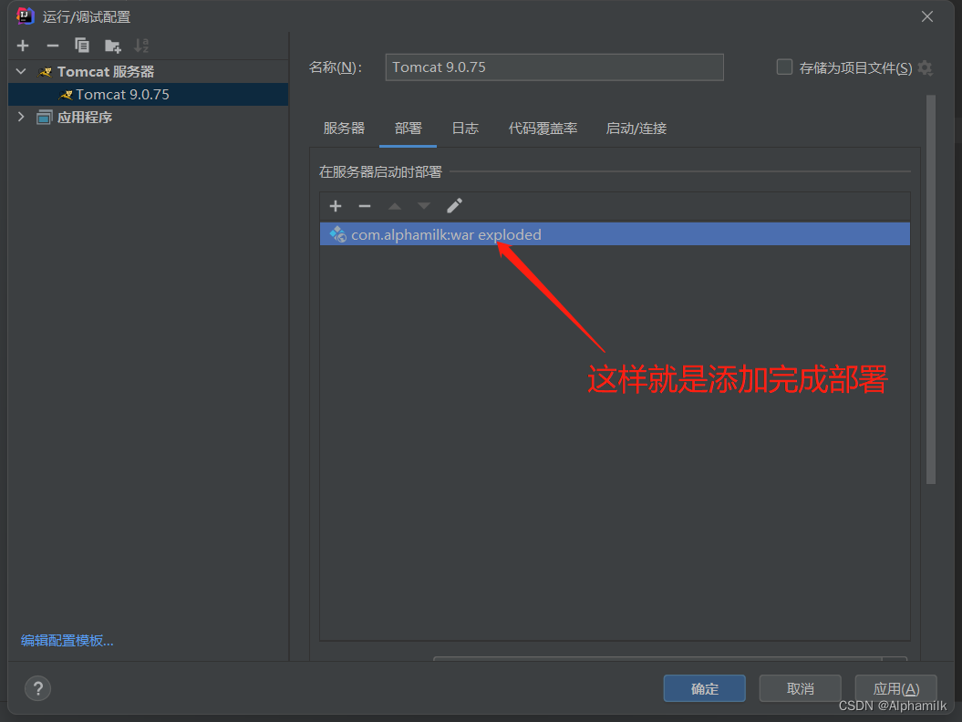The width and height of the screenshot is (962, 722).
Task: Select the 应用程序 tree row
Action: click(148, 118)
